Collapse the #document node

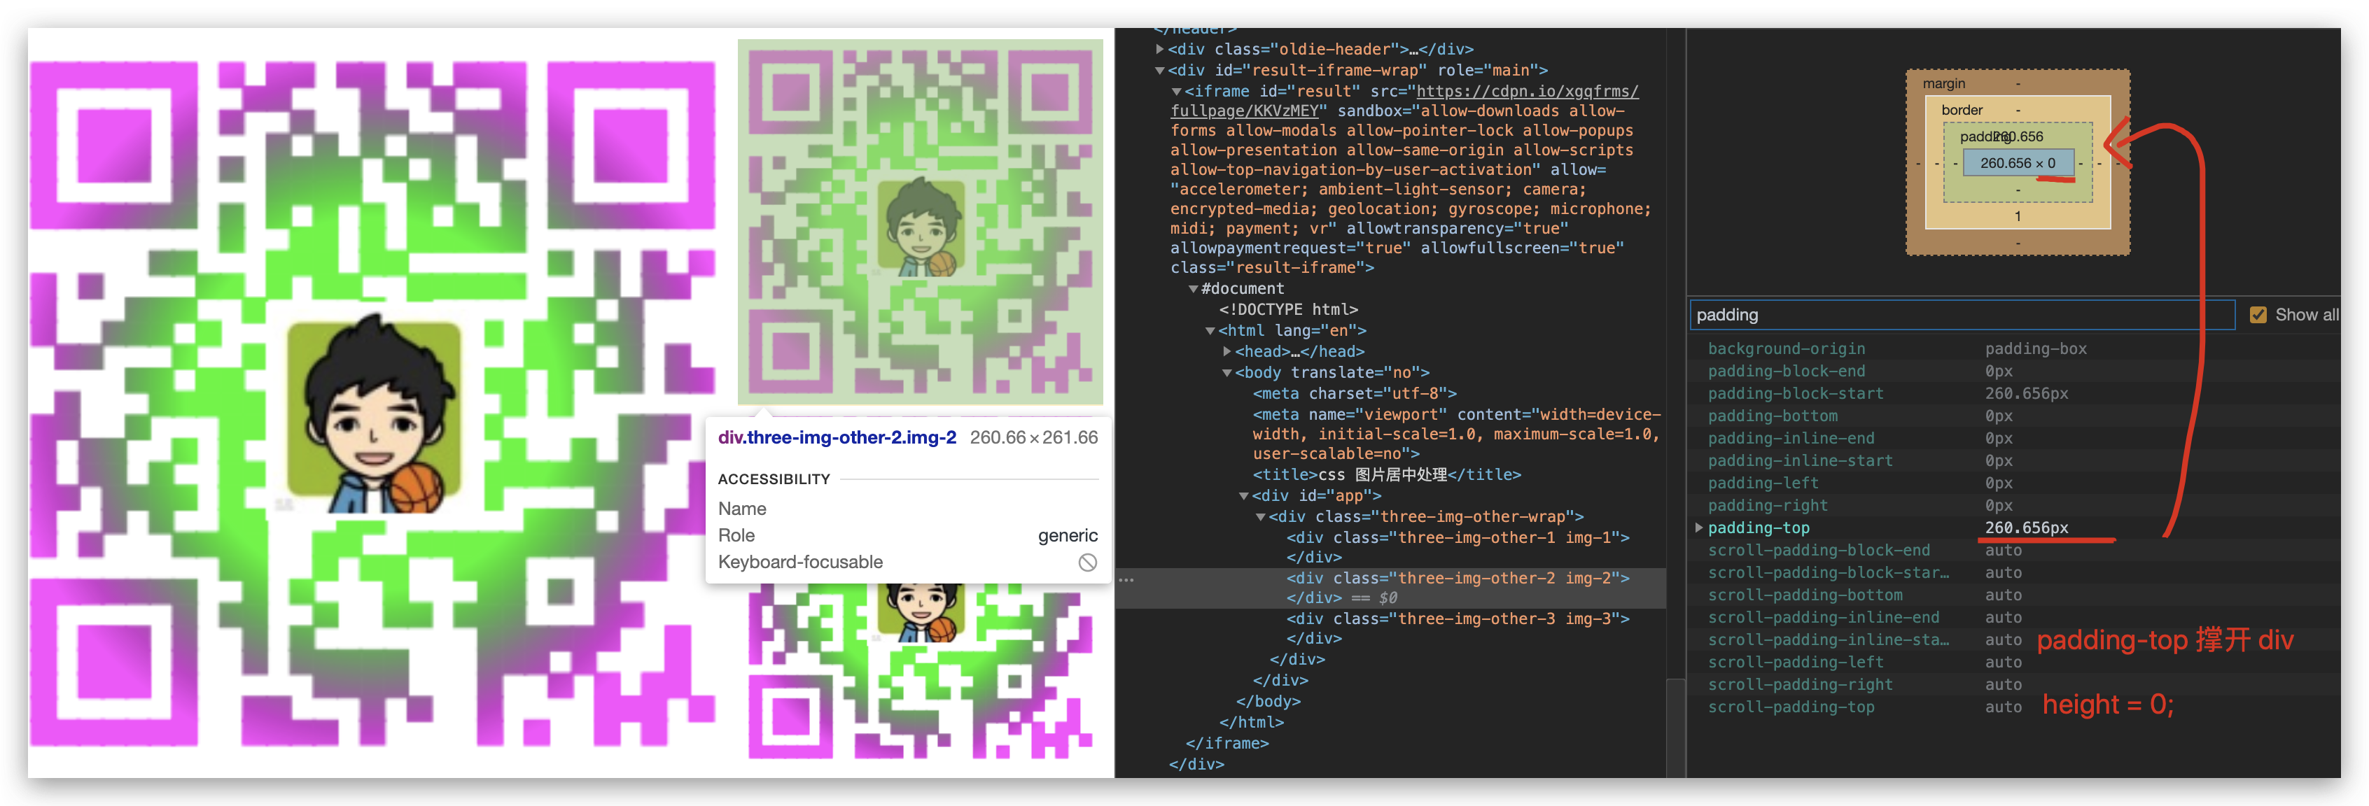coord(1192,288)
